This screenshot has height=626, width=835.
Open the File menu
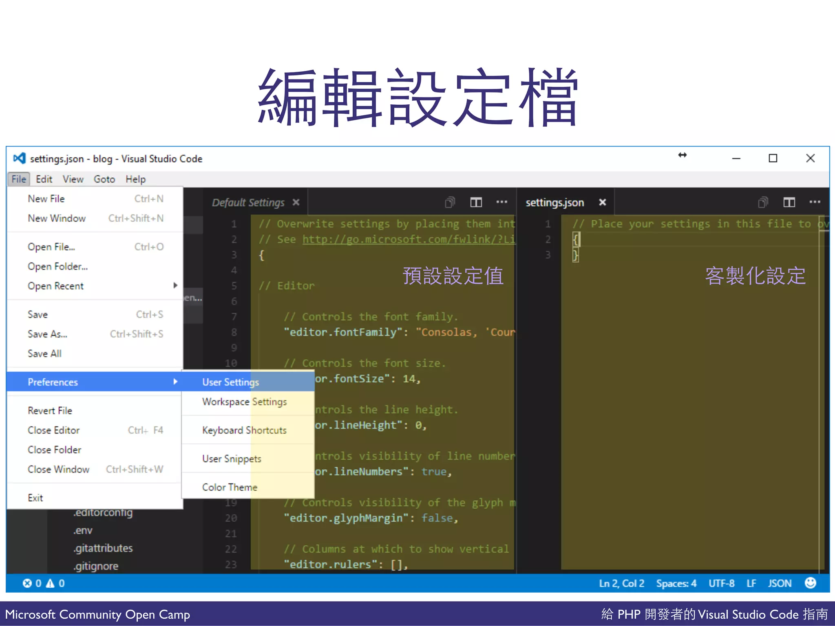[x=19, y=179]
